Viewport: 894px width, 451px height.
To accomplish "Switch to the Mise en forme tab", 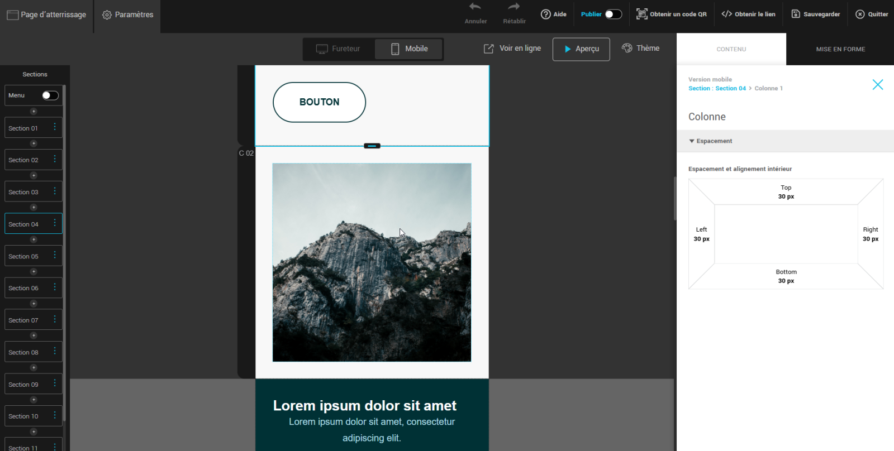I will pos(840,49).
